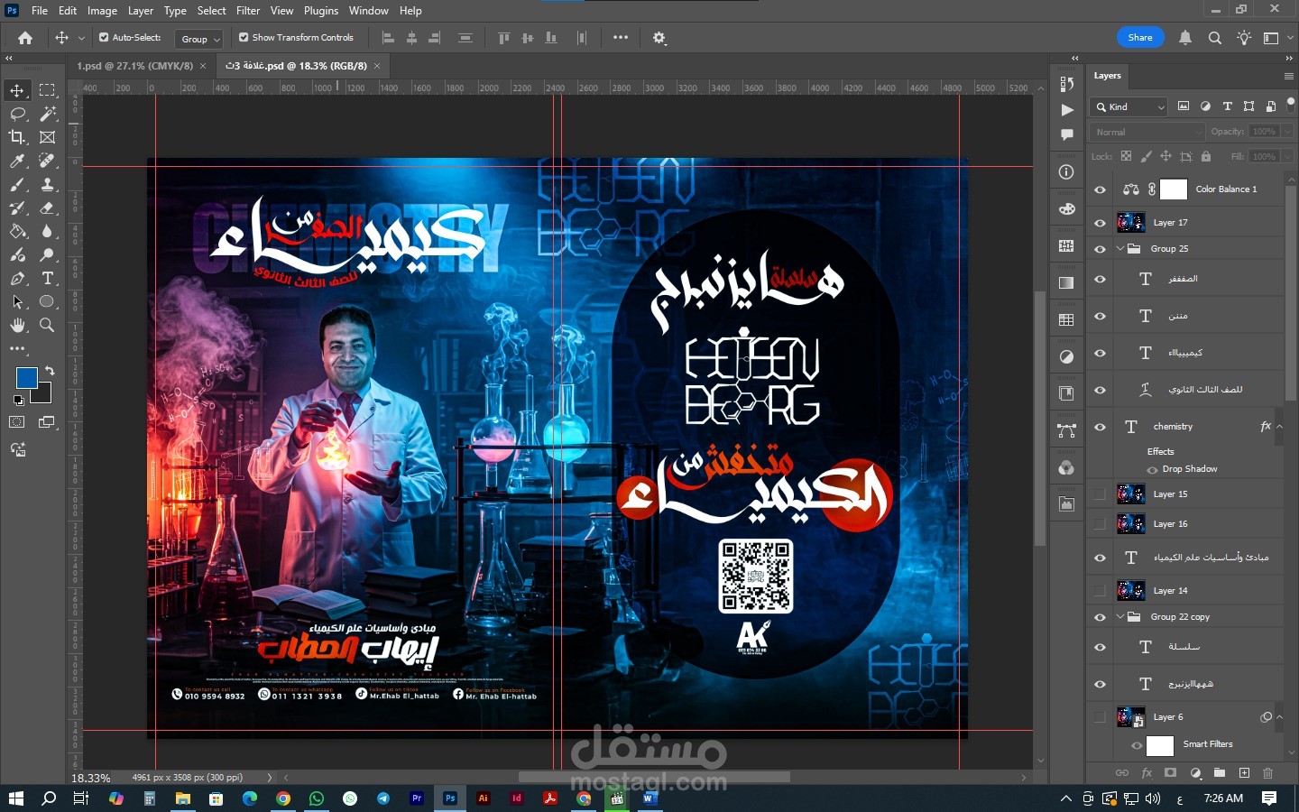This screenshot has height=812, width=1299.
Task: Open the Image menu
Action: [x=102, y=11]
